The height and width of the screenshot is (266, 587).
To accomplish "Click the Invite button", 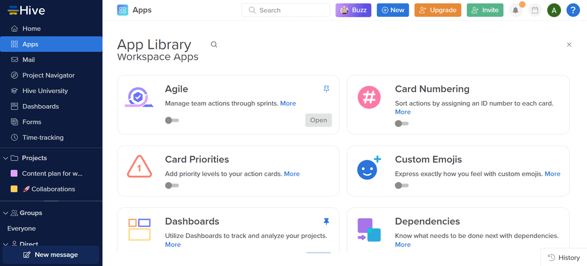I will point(485,10).
